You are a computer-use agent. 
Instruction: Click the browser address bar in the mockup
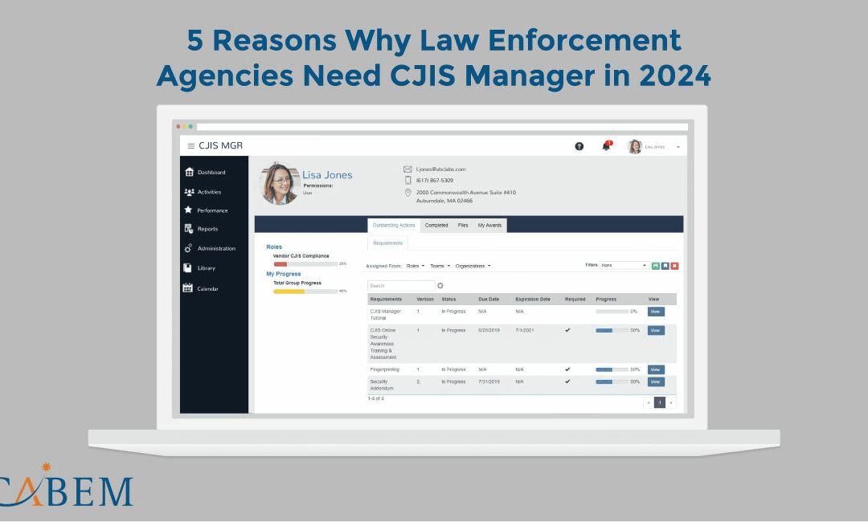click(x=442, y=127)
